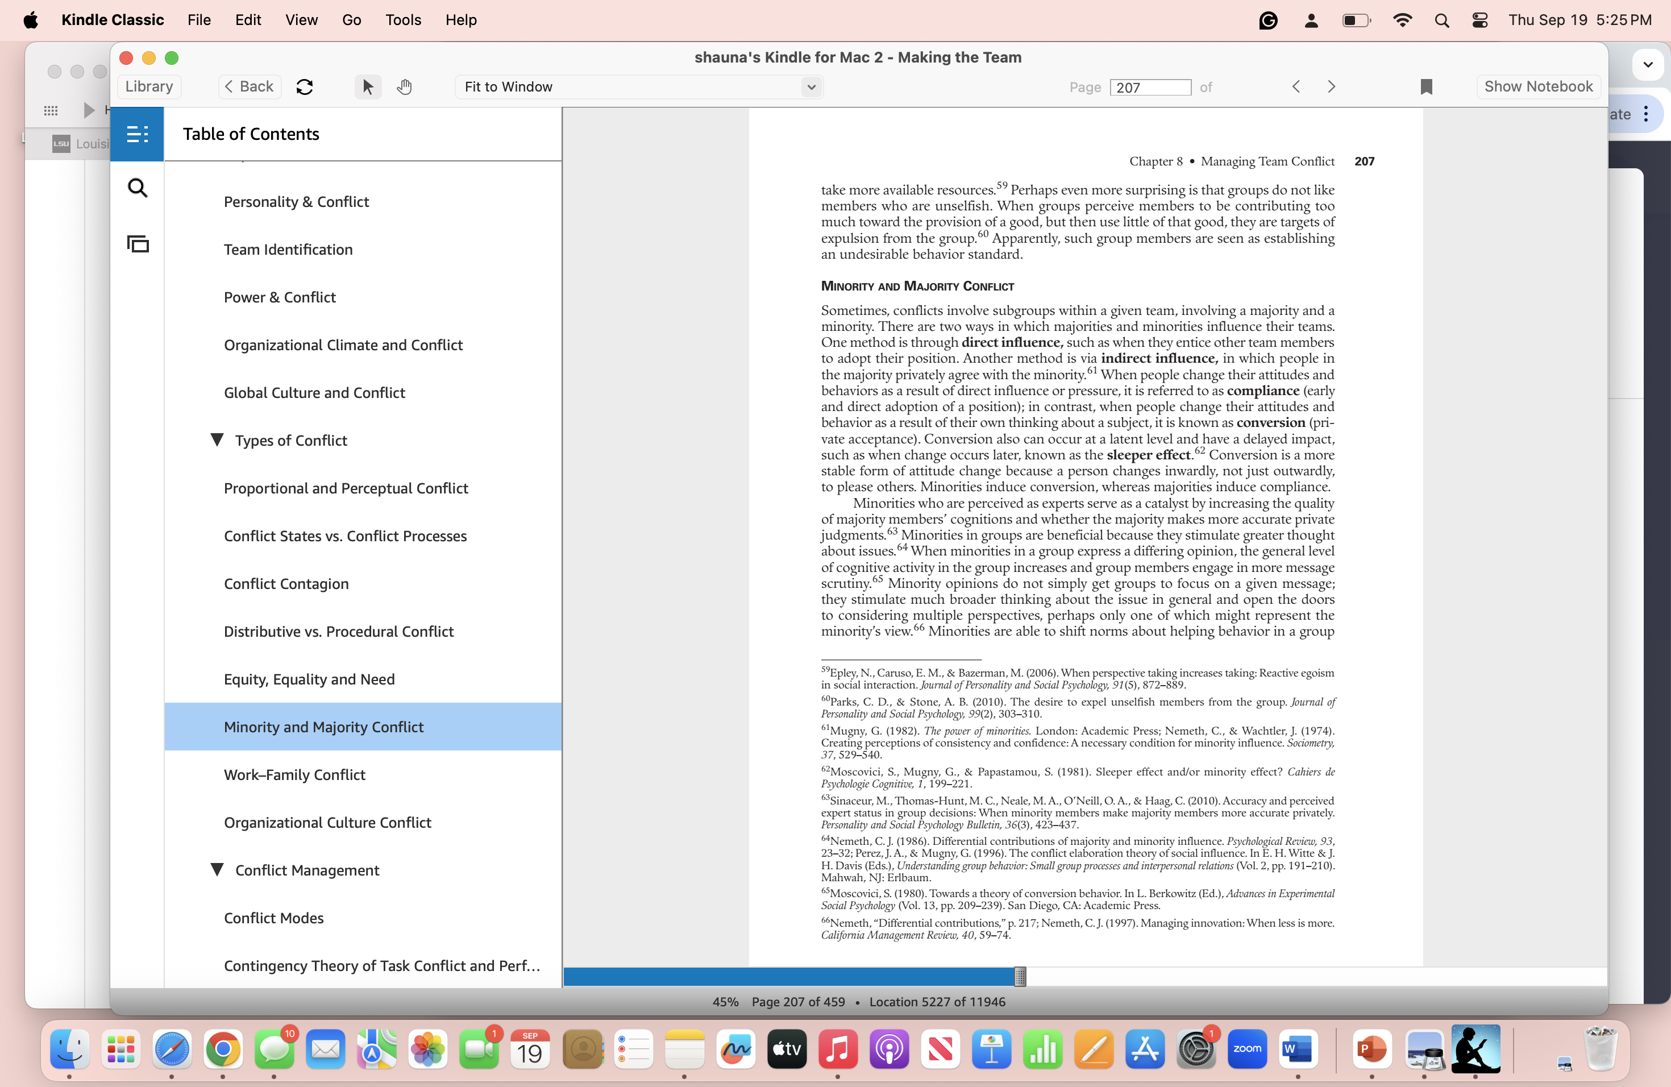
Task: Open Work–Family Conflict in contents
Action: pos(294,774)
